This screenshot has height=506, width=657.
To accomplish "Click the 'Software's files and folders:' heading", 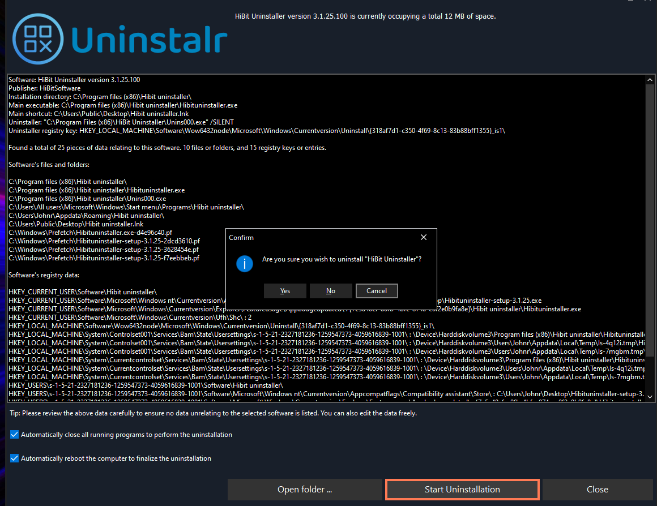I will point(49,165).
